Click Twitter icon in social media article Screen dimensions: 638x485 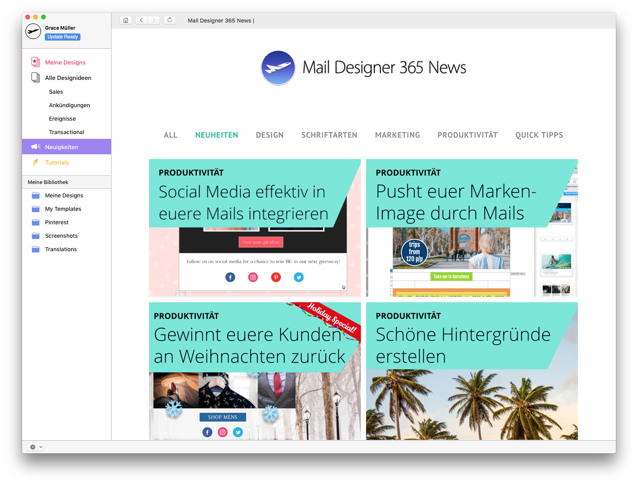pos(299,277)
